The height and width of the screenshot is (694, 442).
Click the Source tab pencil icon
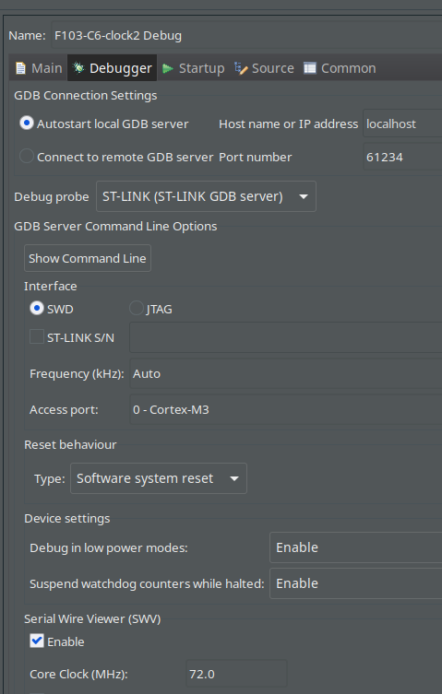coord(241,68)
